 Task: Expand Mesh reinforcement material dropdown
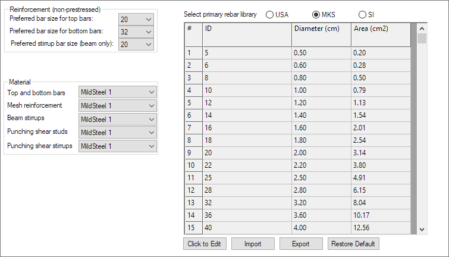click(x=118, y=105)
